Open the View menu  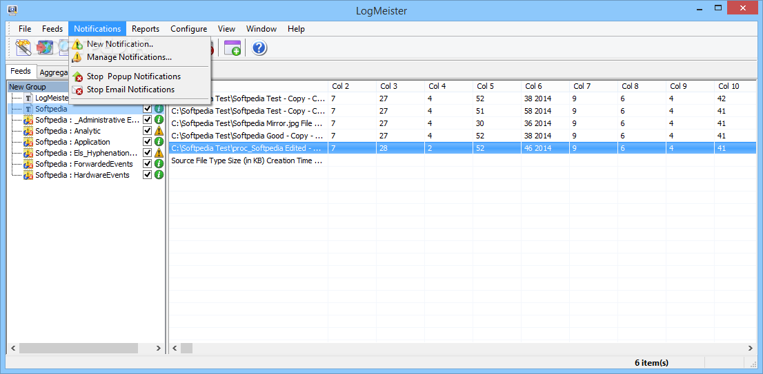pyautogui.click(x=227, y=29)
